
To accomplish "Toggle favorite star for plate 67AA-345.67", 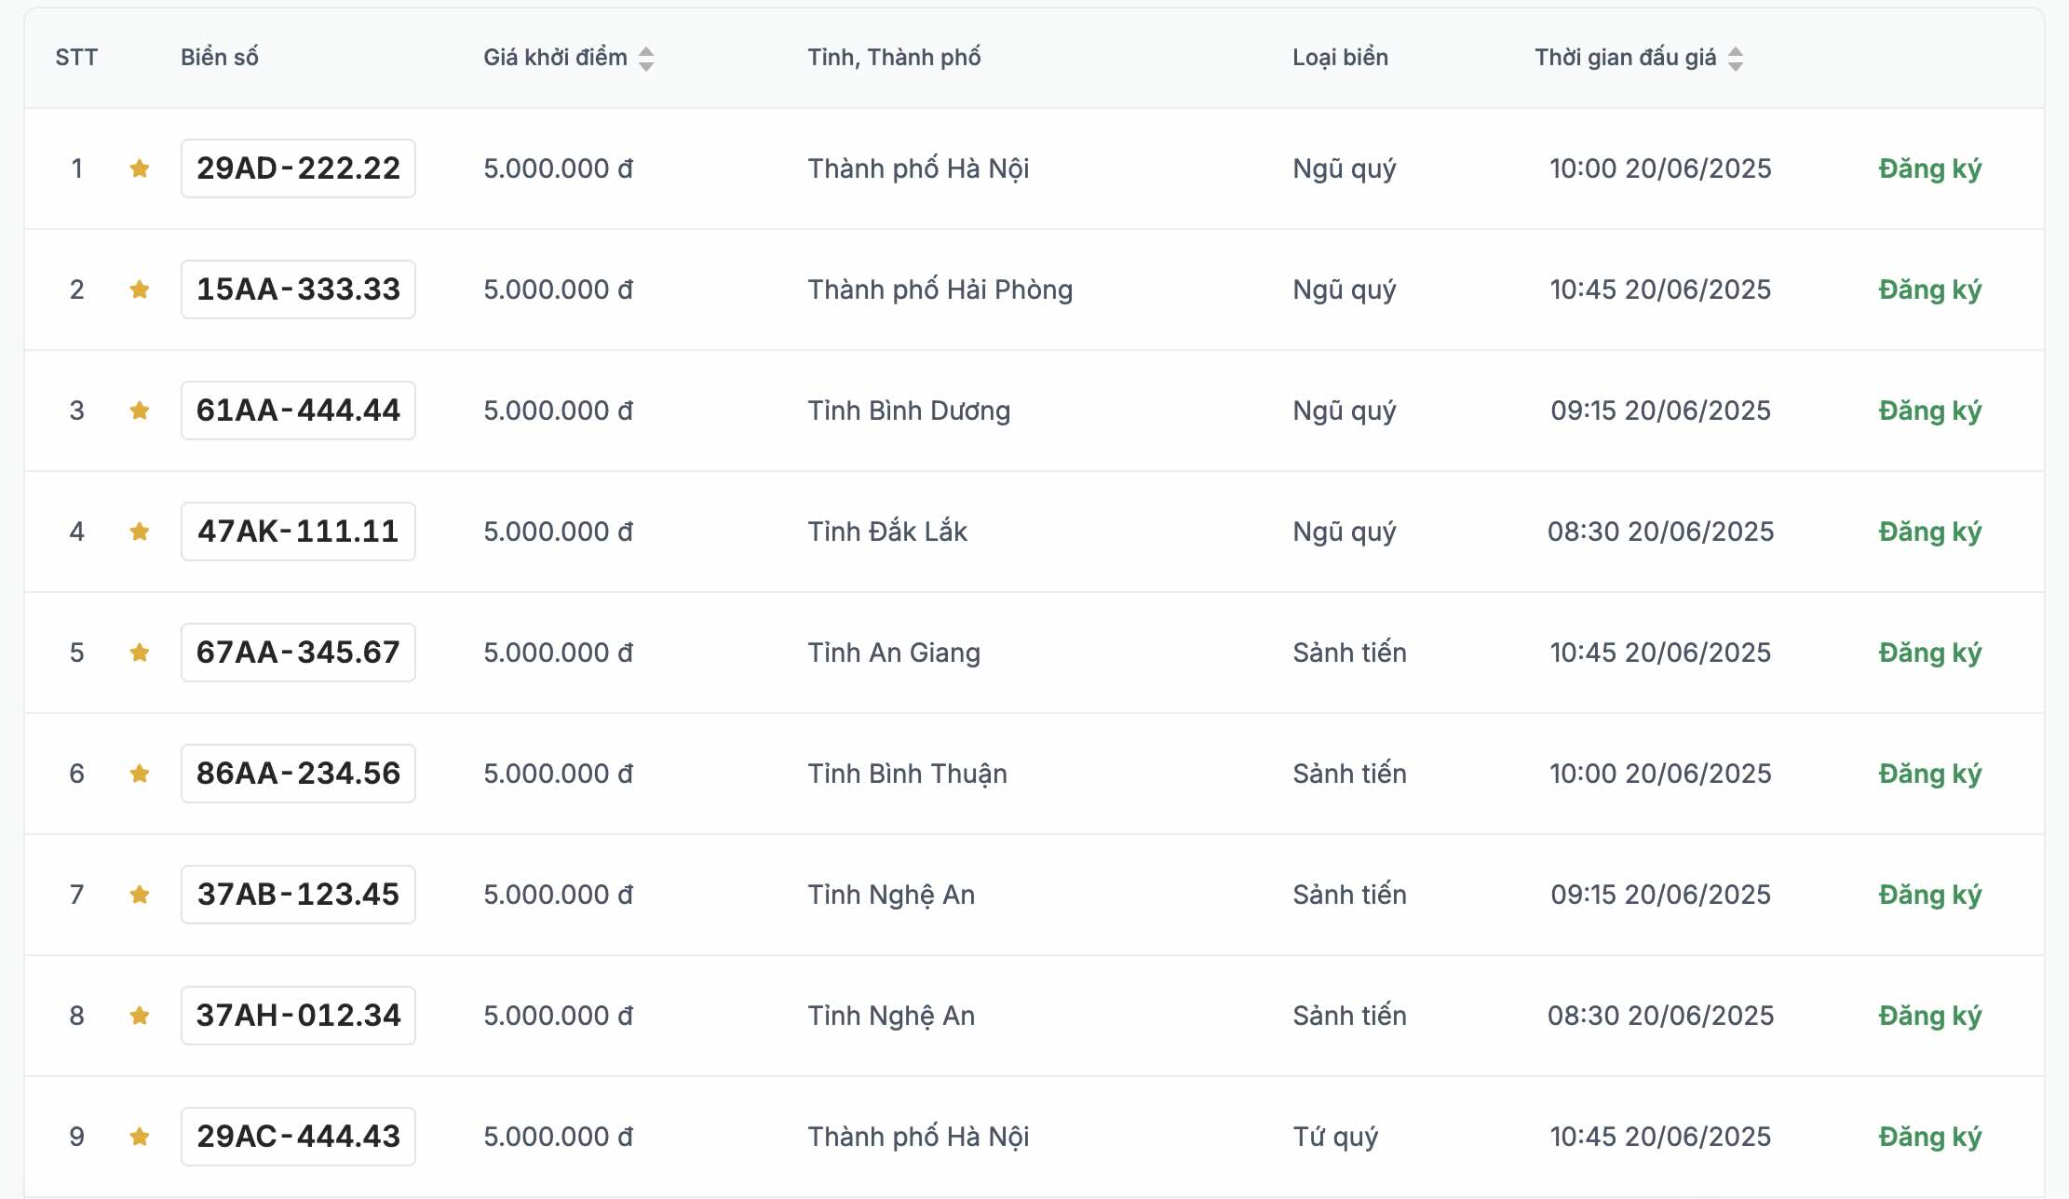I will point(140,653).
